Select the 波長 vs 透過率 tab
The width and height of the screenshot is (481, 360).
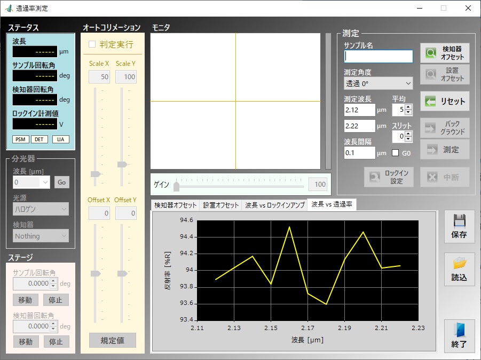point(332,204)
